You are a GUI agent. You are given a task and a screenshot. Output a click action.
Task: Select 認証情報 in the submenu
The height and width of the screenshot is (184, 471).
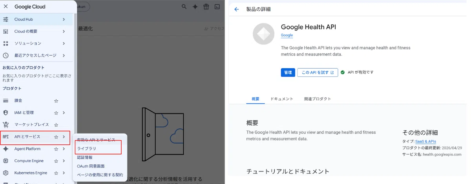pyautogui.click(x=85, y=157)
